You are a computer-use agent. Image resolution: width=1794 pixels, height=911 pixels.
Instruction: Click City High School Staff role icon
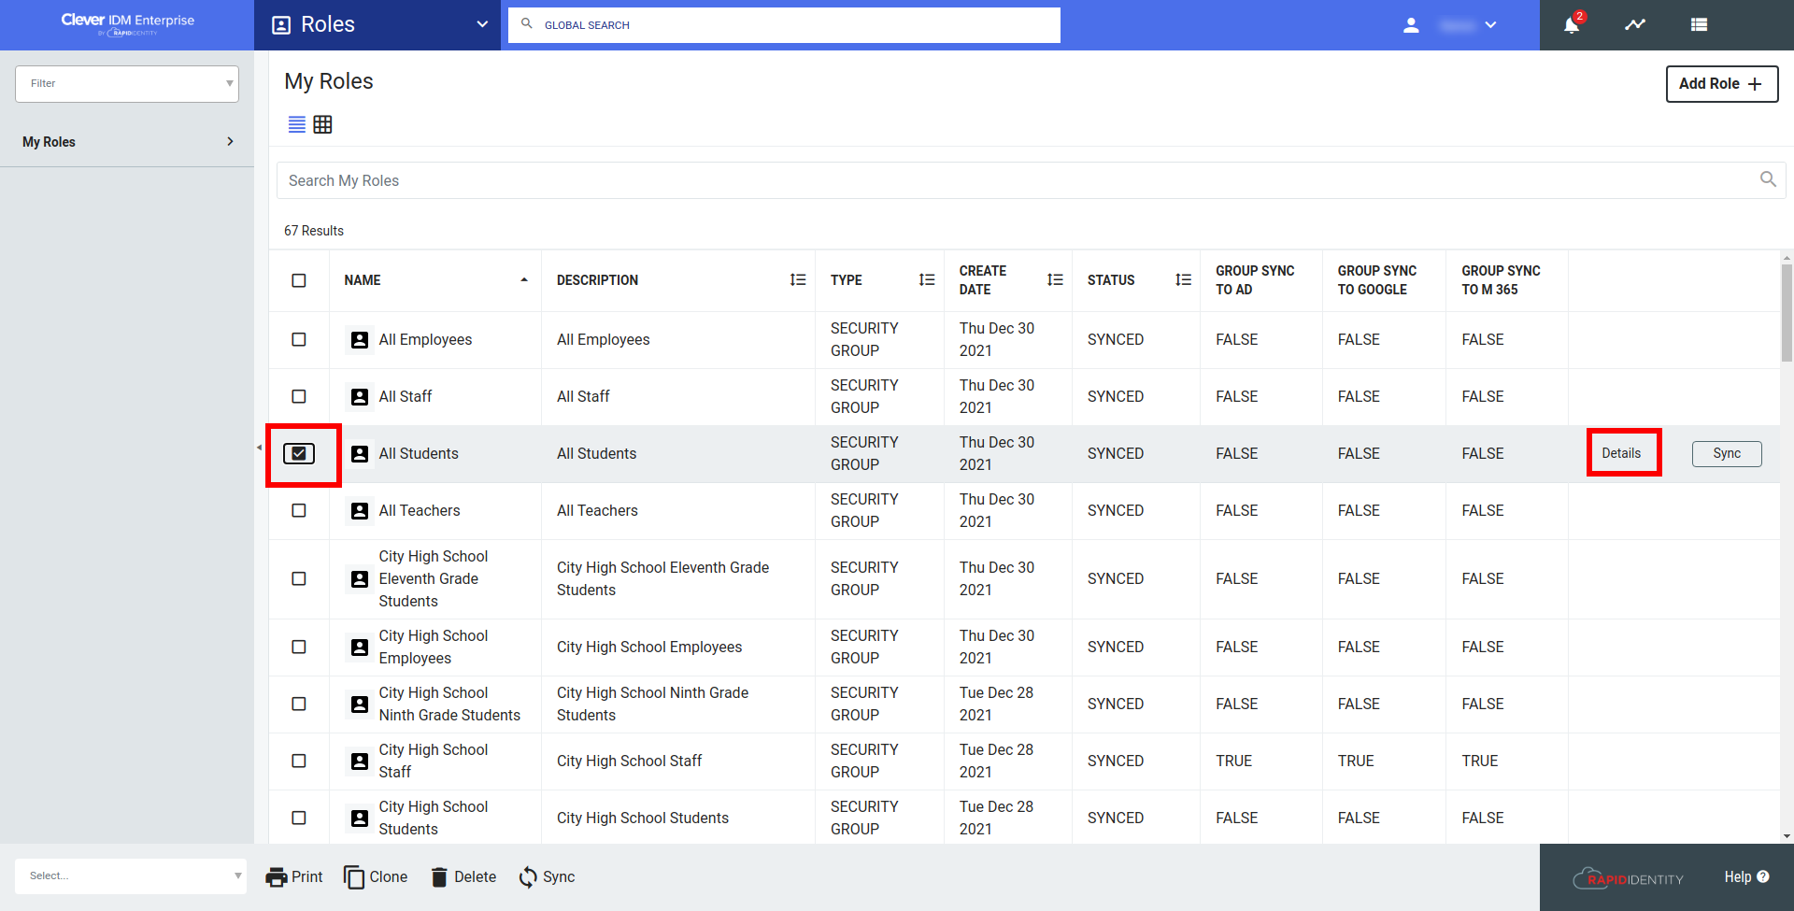360,762
